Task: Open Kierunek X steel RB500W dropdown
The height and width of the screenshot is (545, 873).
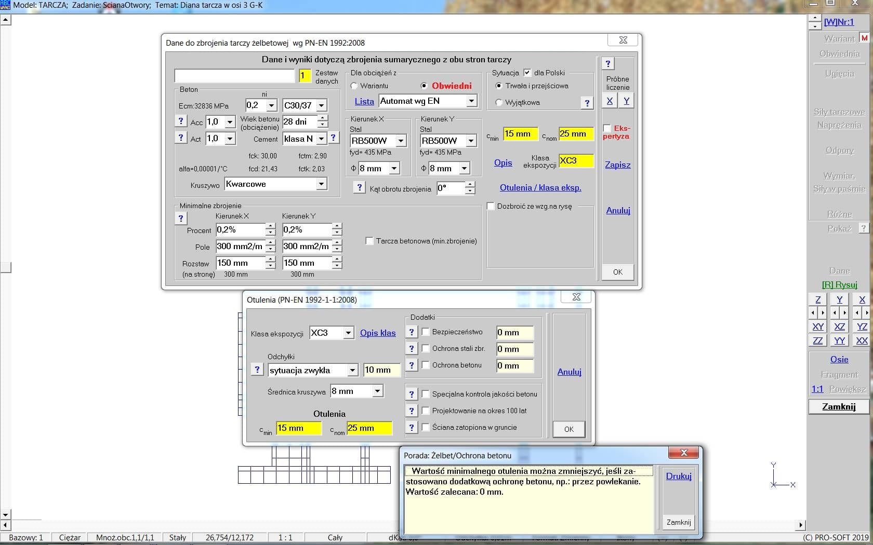Action: [x=401, y=141]
